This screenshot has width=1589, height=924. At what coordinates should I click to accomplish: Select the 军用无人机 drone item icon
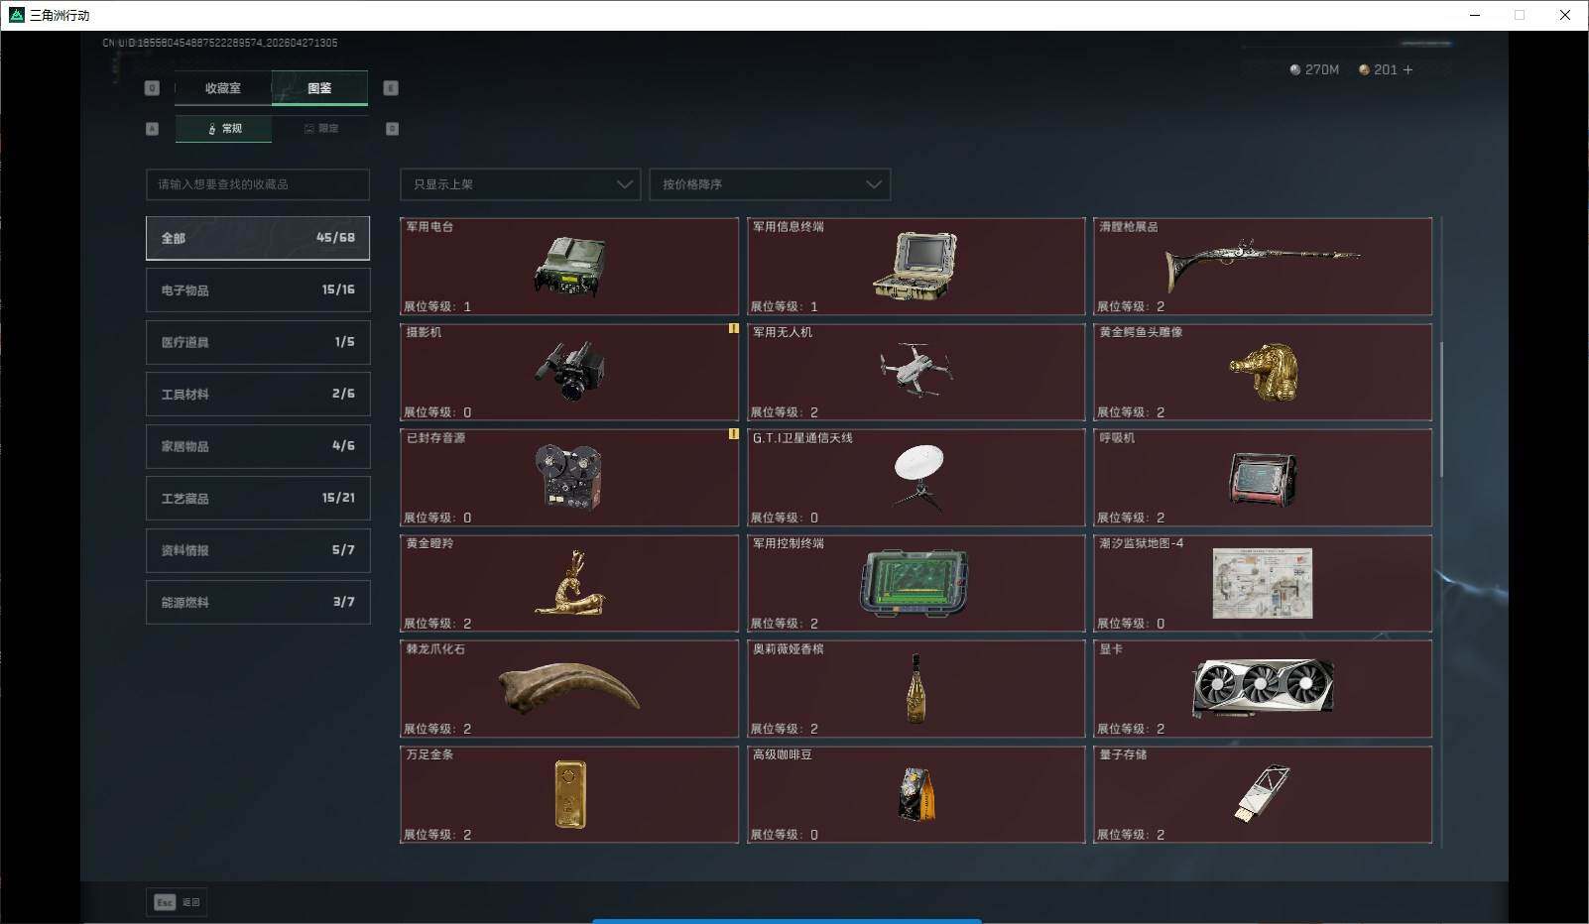pyautogui.click(x=916, y=370)
